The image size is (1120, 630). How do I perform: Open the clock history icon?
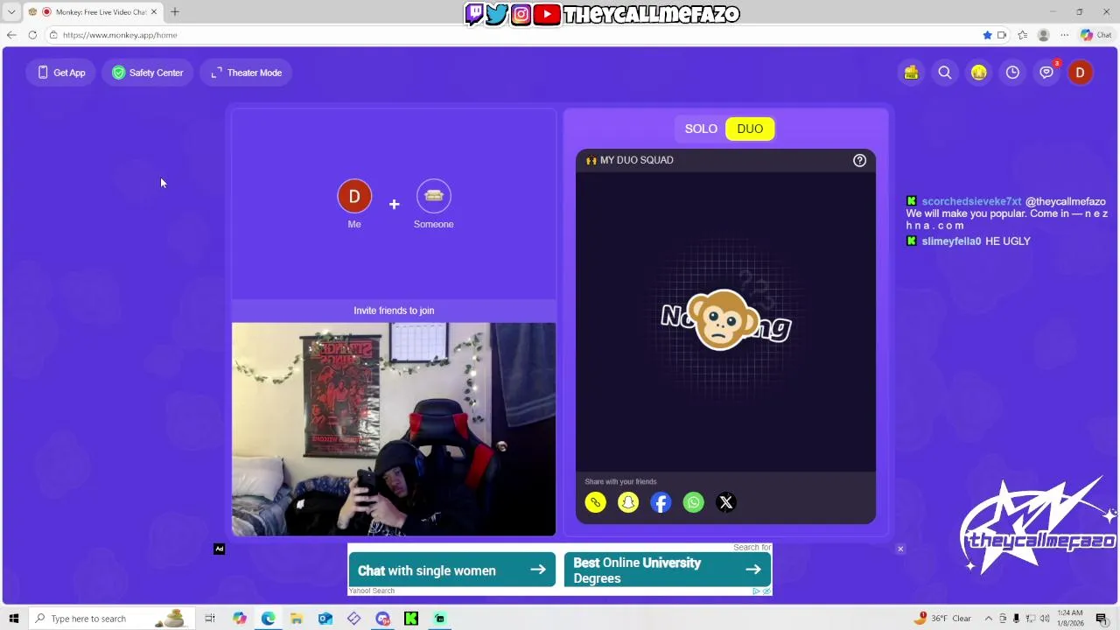[1012, 73]
